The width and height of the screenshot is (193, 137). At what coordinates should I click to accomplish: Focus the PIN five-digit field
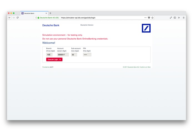click(x=87, y=55)
